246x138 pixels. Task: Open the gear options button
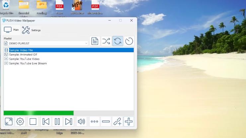pyautogui.click(x=20, y=121)
